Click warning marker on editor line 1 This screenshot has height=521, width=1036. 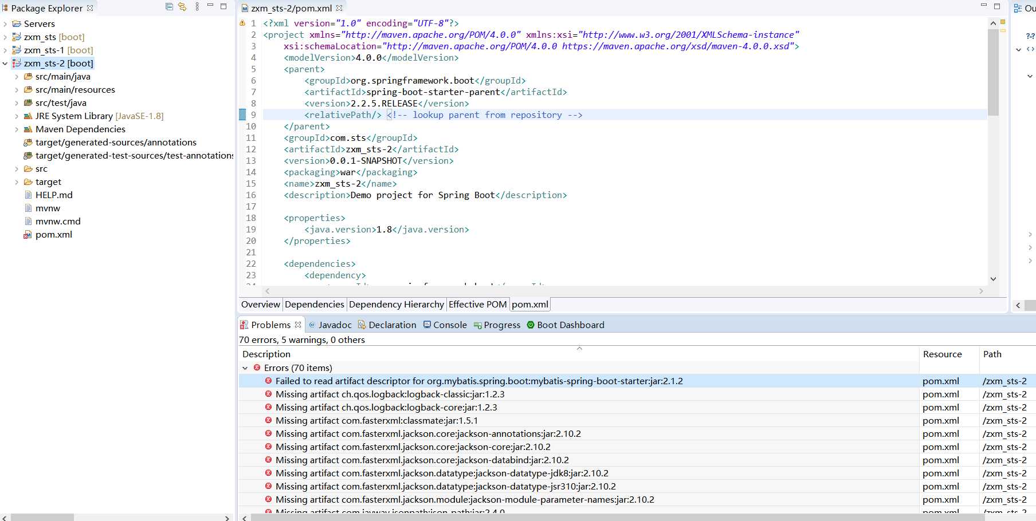(x=242, y=23)
